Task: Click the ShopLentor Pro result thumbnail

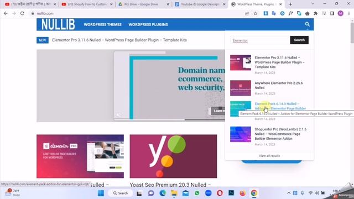Action: pos(241,134)
